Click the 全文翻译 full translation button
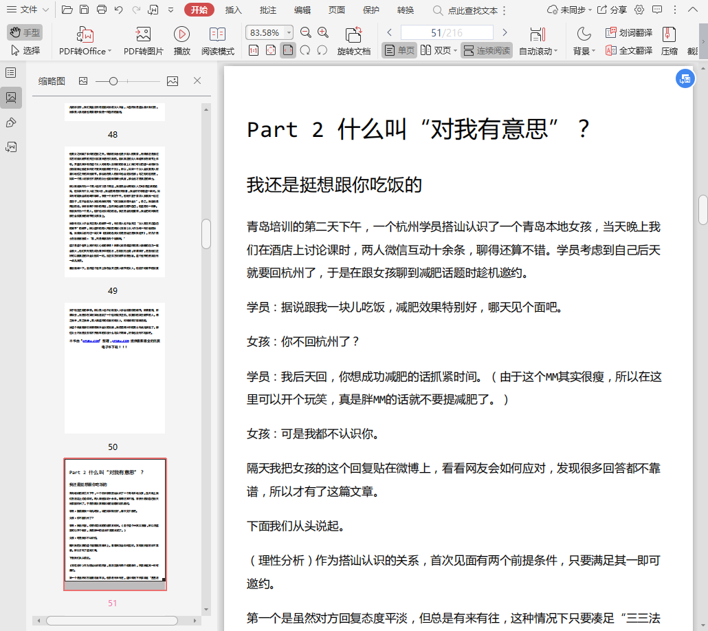The width and height of the screenshot is (708, 631). pyautogui.click(x=629, y=50)
